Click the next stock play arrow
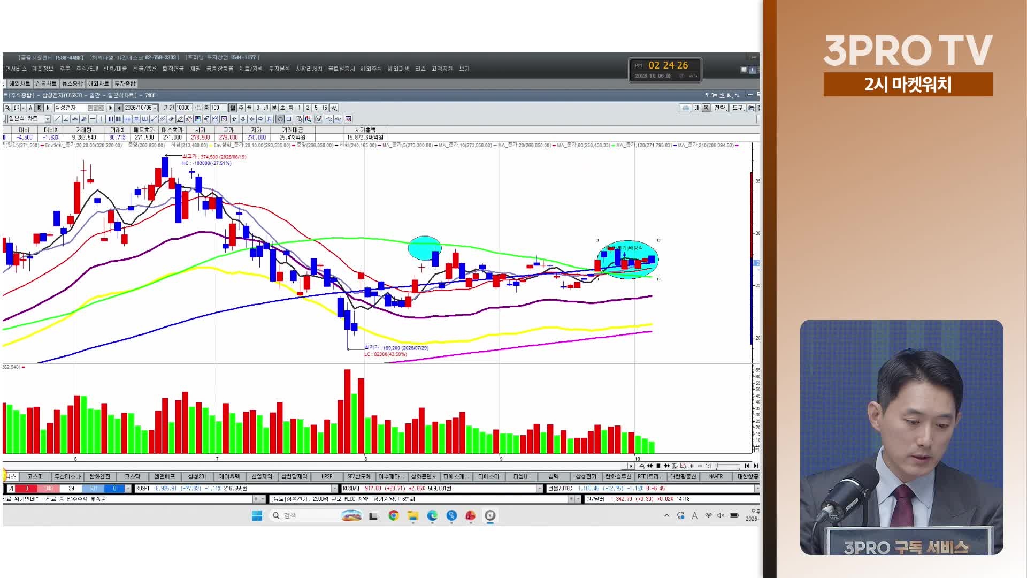Viewport: 1027px width, 578px height. (110, 108)
